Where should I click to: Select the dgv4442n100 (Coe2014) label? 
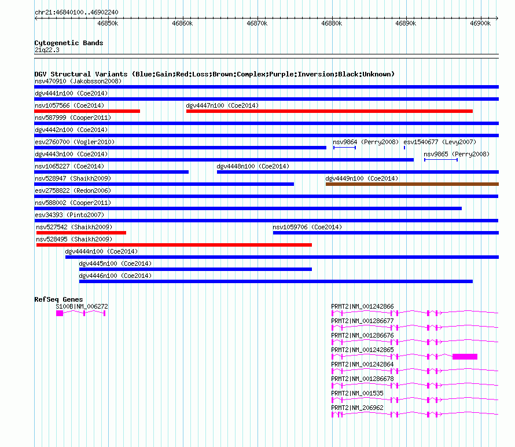point(71,130)
